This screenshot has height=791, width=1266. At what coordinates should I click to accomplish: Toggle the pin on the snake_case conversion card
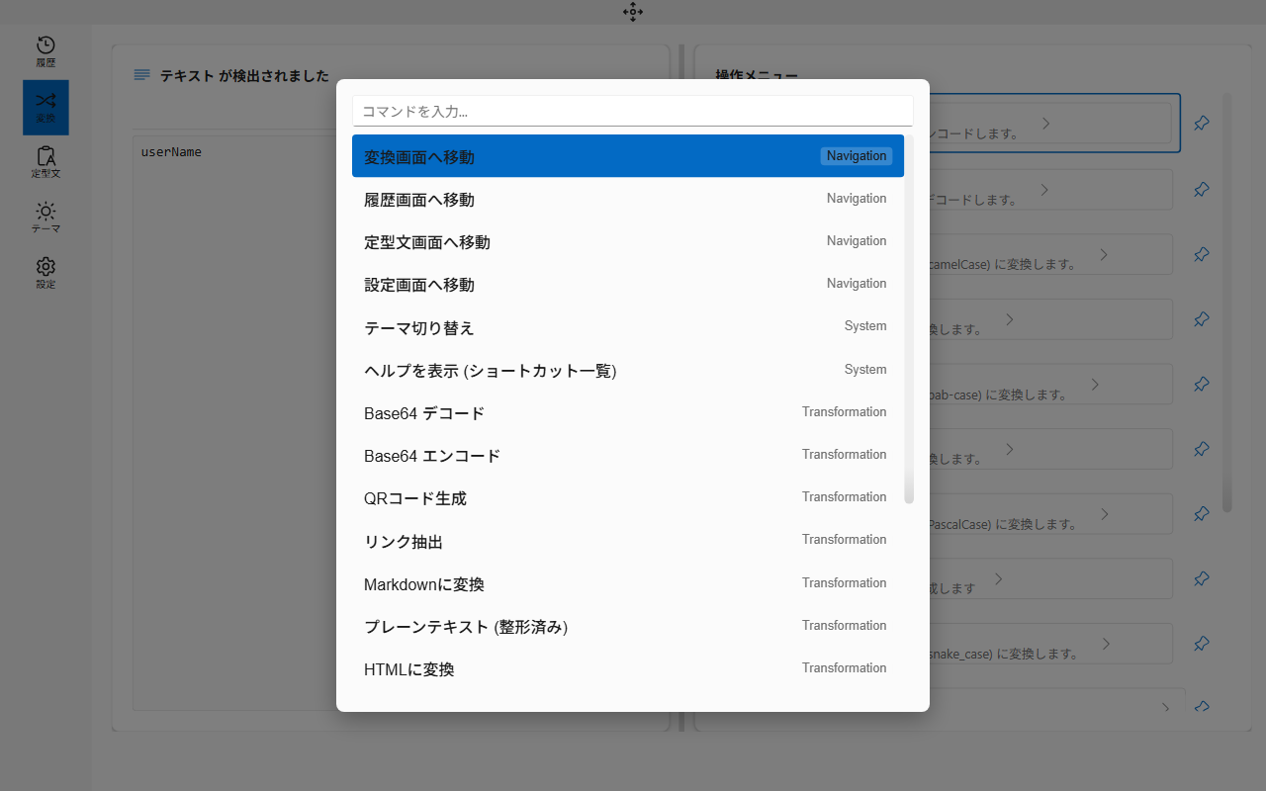point(1201,643)
